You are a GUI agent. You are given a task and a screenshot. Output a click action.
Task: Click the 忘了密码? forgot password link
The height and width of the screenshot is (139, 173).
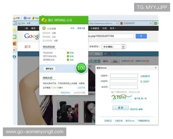pyautogui.click(x=144, y=82)
